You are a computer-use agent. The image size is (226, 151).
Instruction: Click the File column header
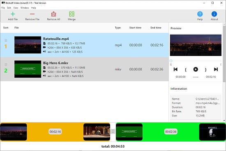16,28
